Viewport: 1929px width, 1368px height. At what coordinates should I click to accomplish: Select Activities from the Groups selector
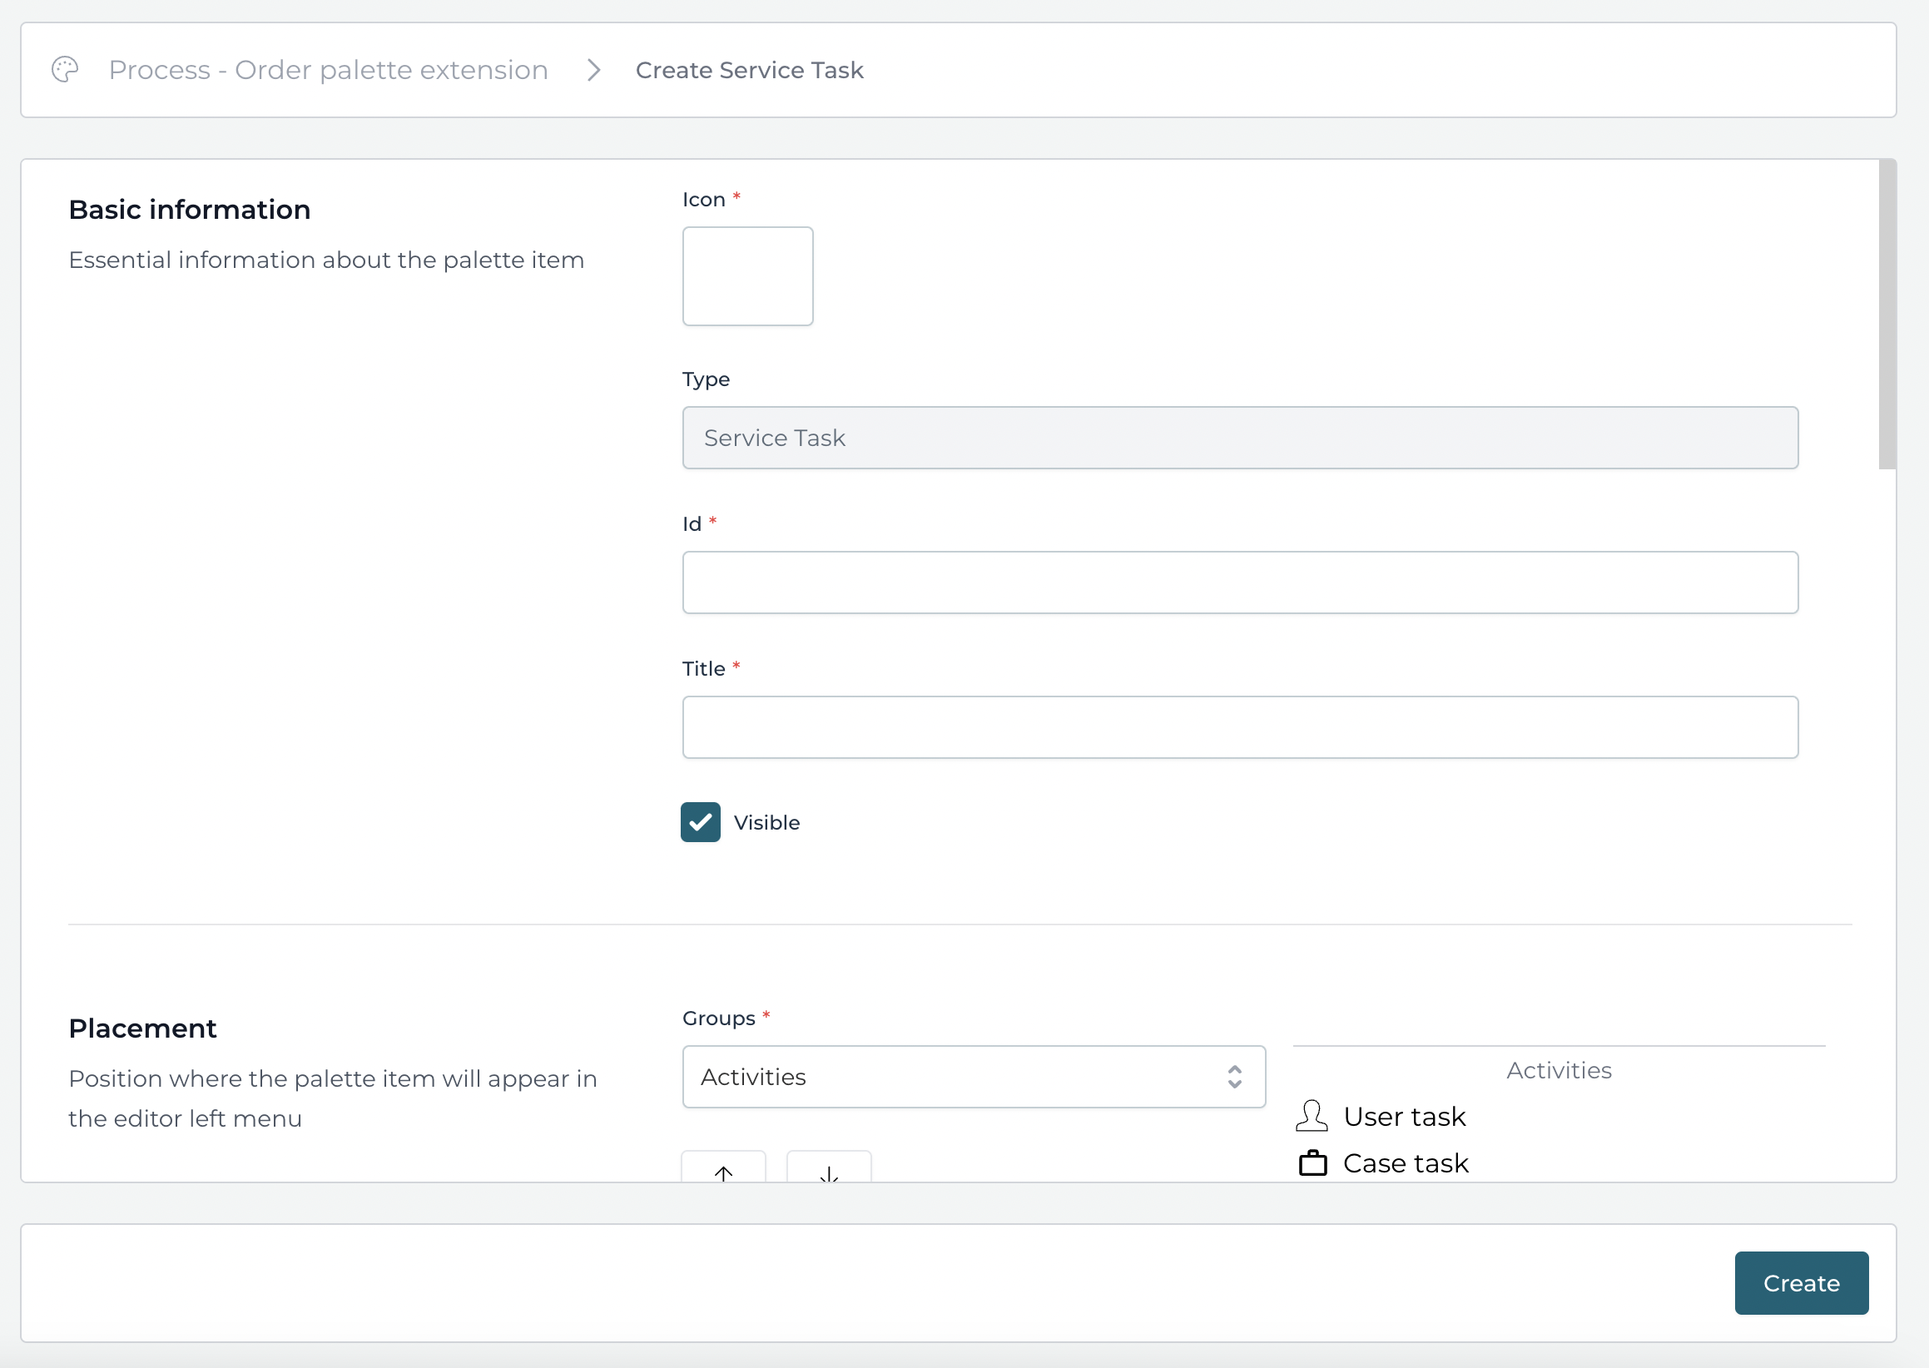coord(973,1077)
